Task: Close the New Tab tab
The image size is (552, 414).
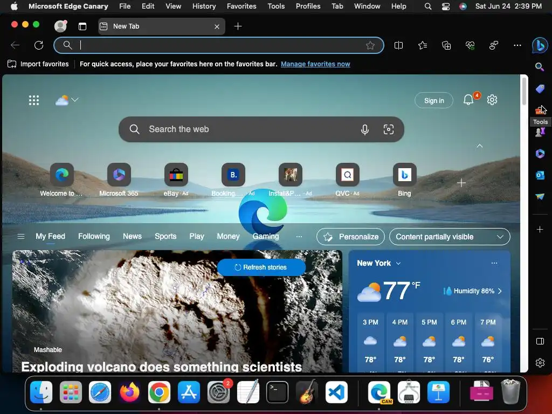Action: [x=217, y=26]
